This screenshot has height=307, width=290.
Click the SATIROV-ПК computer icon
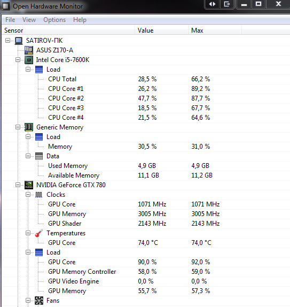19,41
